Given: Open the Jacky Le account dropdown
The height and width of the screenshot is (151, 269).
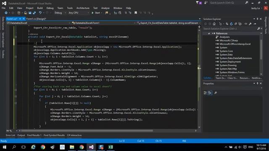Looking at the screenshot, I should coord(257,8).
